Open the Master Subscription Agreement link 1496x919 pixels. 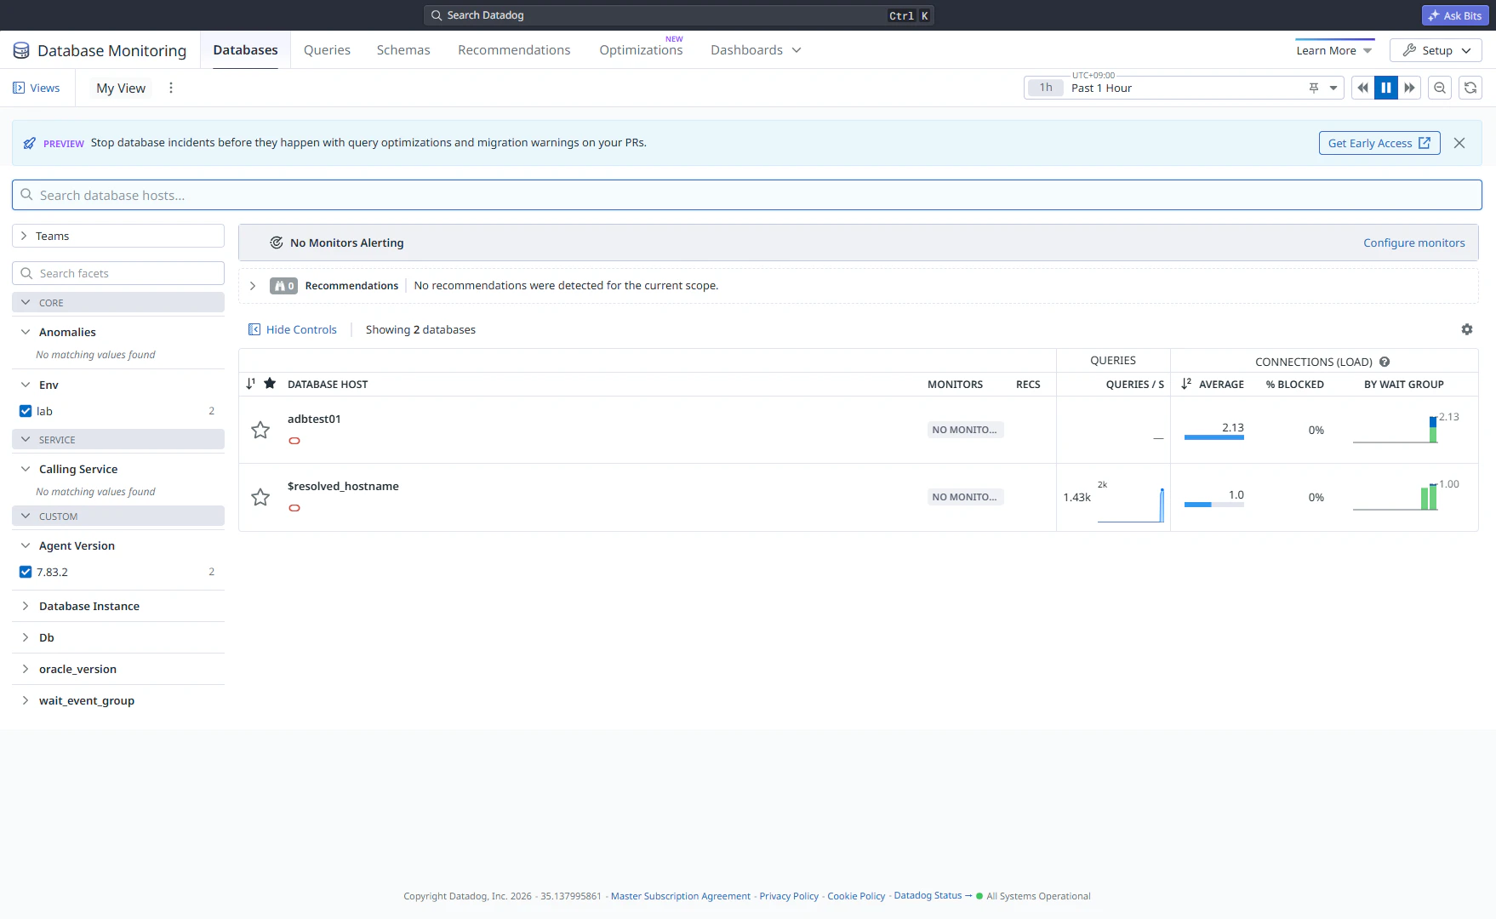point(681,896)
